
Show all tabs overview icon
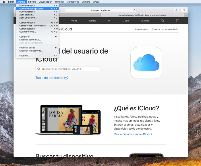183,10
